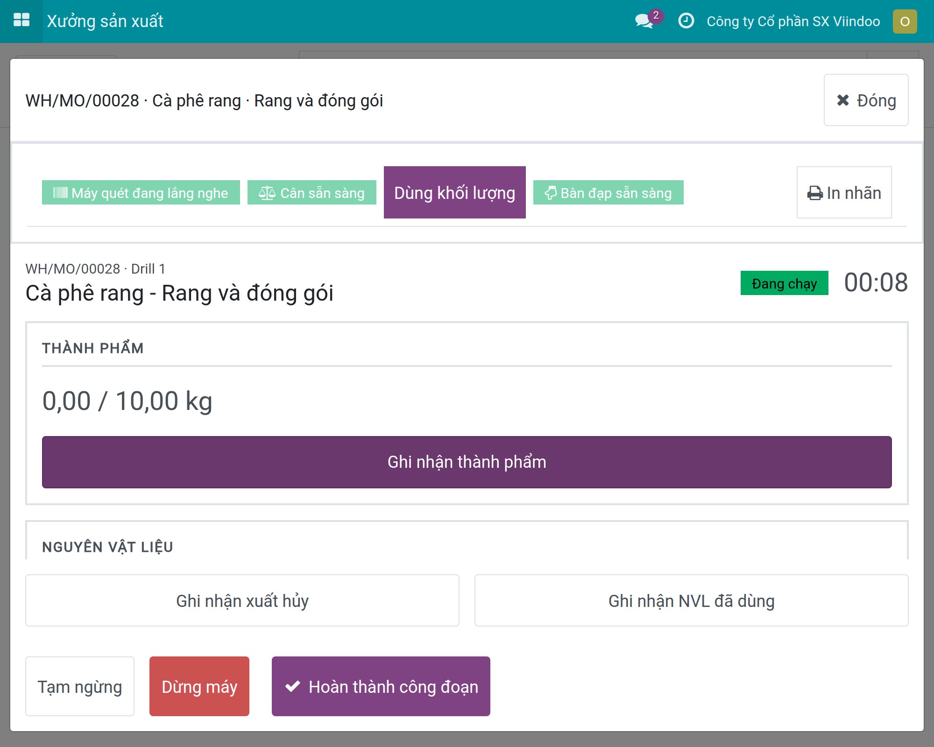This screenshot has height=747, width=934.
Task: Click the 00:08 timer value
Action: (x=876, y=282)
